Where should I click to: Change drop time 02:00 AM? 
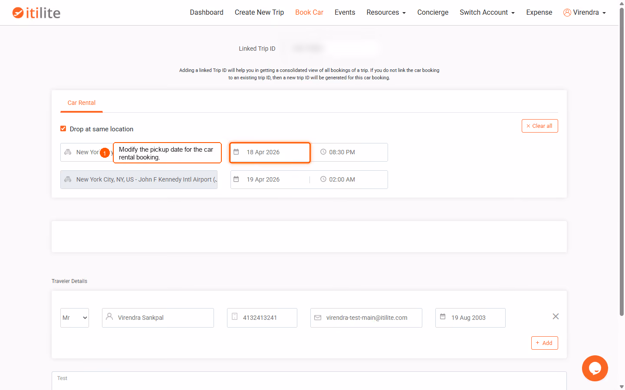[350, 179]
